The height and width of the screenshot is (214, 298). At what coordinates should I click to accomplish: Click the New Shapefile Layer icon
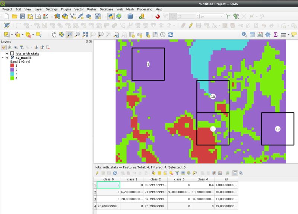point(73,16)
